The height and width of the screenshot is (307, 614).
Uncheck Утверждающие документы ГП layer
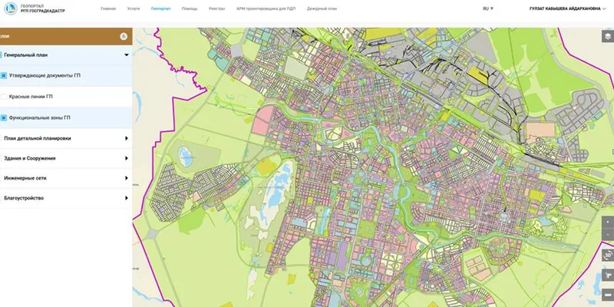click(5, 76)
